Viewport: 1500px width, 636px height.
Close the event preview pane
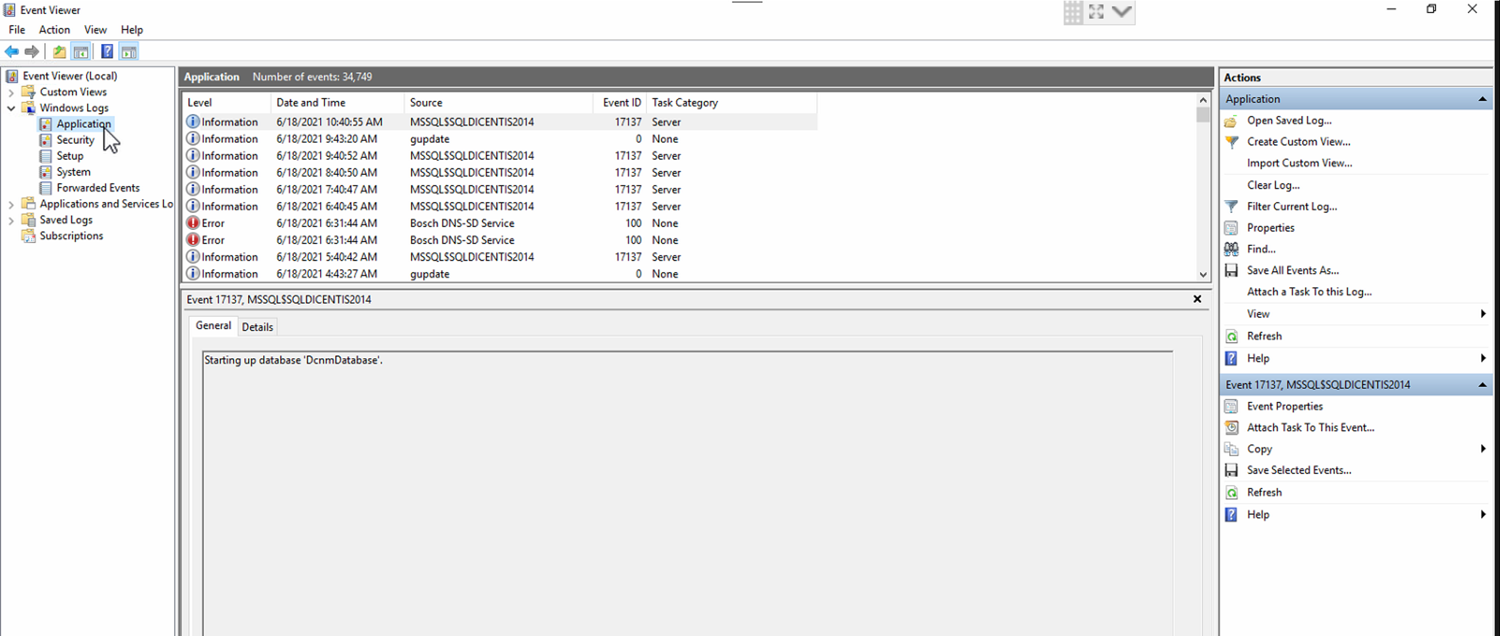tap(1197, 299)
